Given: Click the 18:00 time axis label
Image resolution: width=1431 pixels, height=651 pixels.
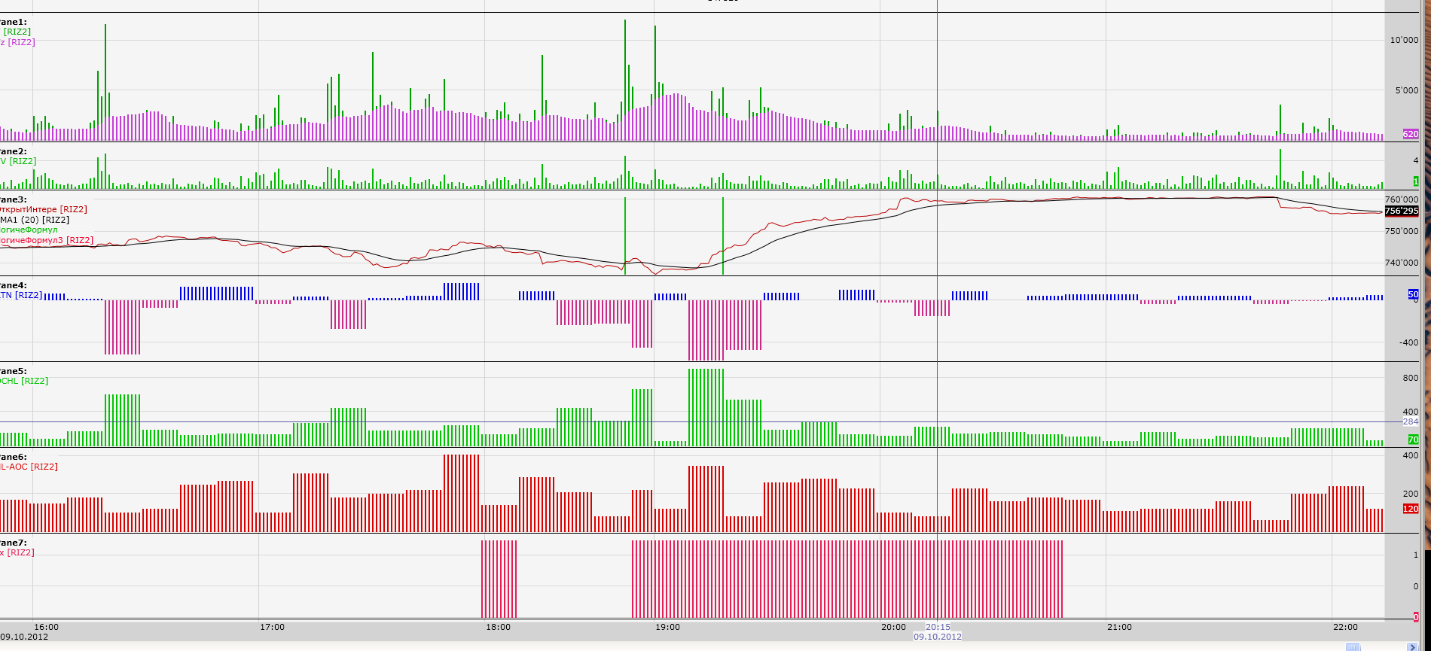Looking at the screenshot, I should click(x=498, y=627).
